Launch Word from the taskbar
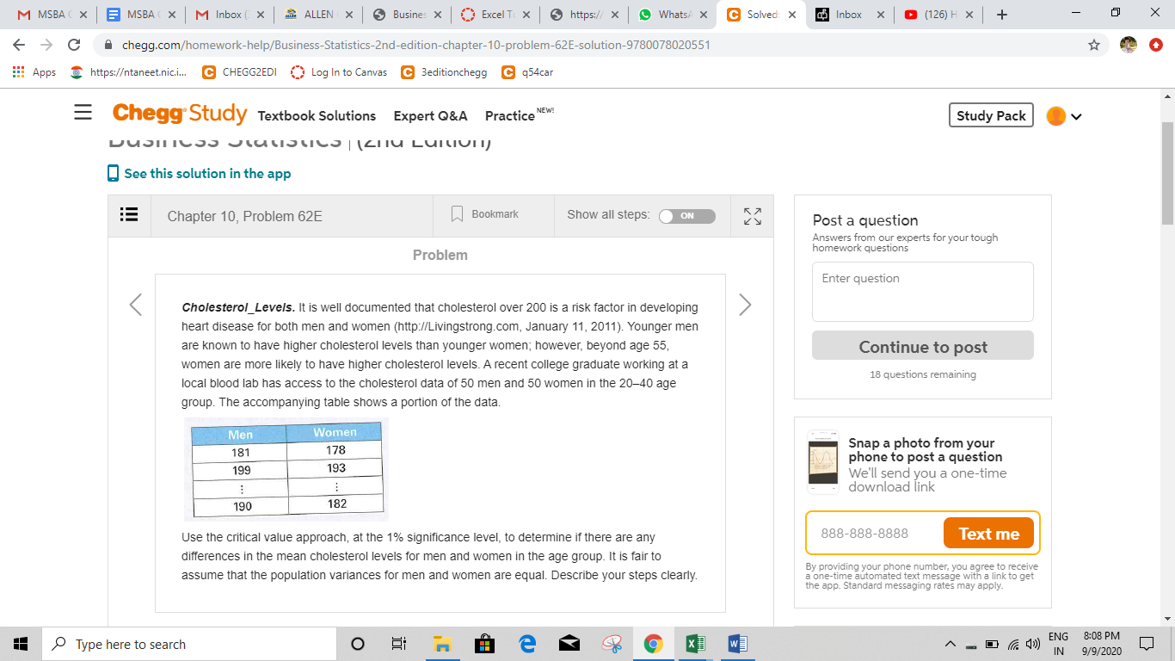 737,643
